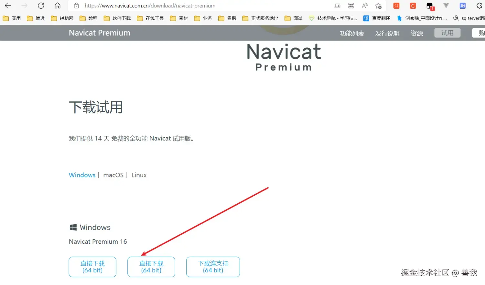Open the 面试 bookmark folder
This screenshot has height=285, width=485.
tap(294, 18)
